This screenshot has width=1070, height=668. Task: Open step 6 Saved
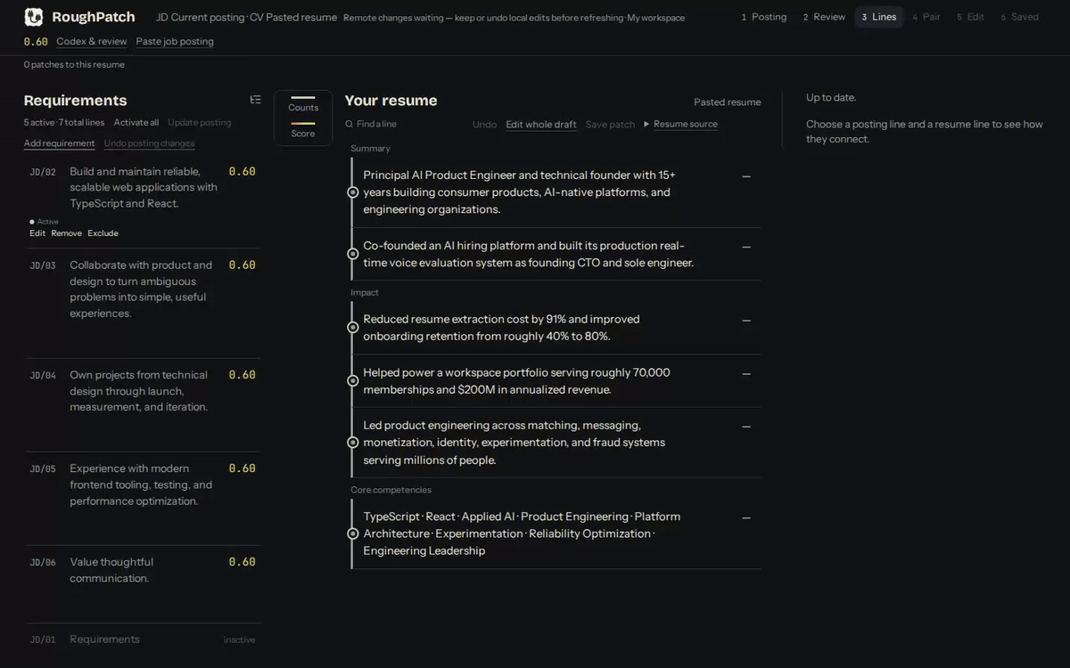tap(1019, 17)
